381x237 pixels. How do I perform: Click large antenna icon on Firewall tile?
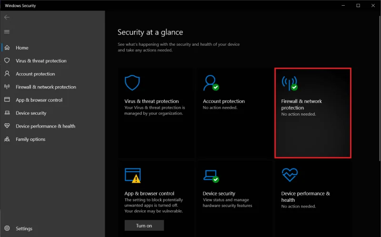290,83
